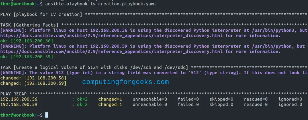The height and width of the screenshot is (120, 308).
Task: Click failed=0 in the 192.168.200.59 recap row
Action: click(x=187, y=105)
